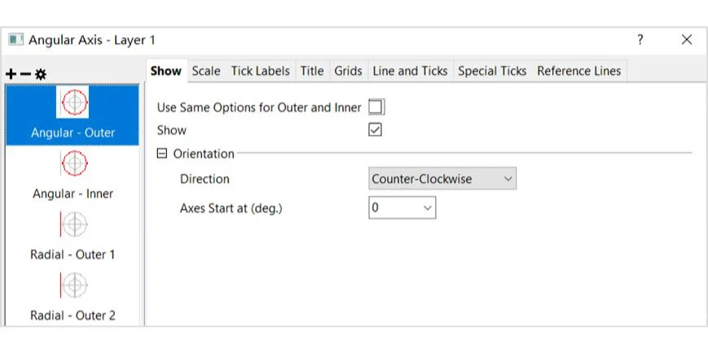
Task: Close the Angular Axis dialog
Action: (x=687, y=40)
